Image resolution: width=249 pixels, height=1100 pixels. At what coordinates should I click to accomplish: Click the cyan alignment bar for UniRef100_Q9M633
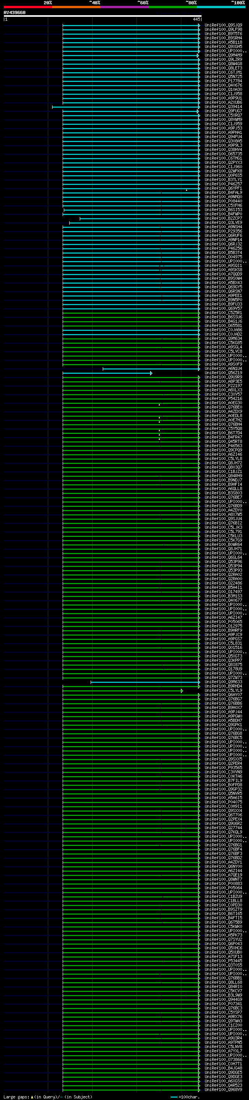(x=146, y=682)
